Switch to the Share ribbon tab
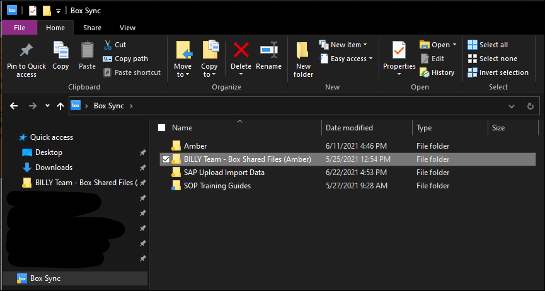This screenshot has height=291, width=545. [x=92, y=28]
